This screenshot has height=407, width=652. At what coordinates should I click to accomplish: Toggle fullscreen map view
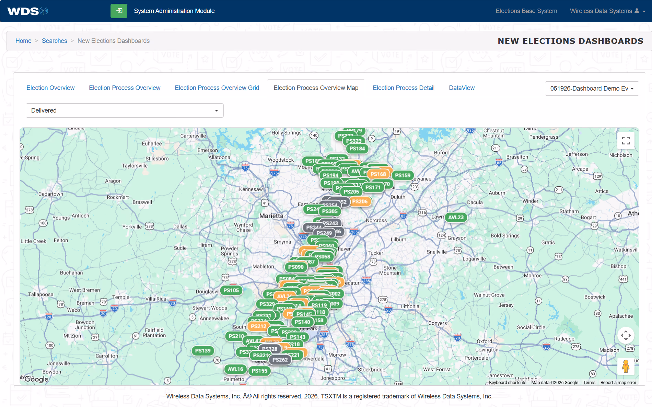click(626, 141)
